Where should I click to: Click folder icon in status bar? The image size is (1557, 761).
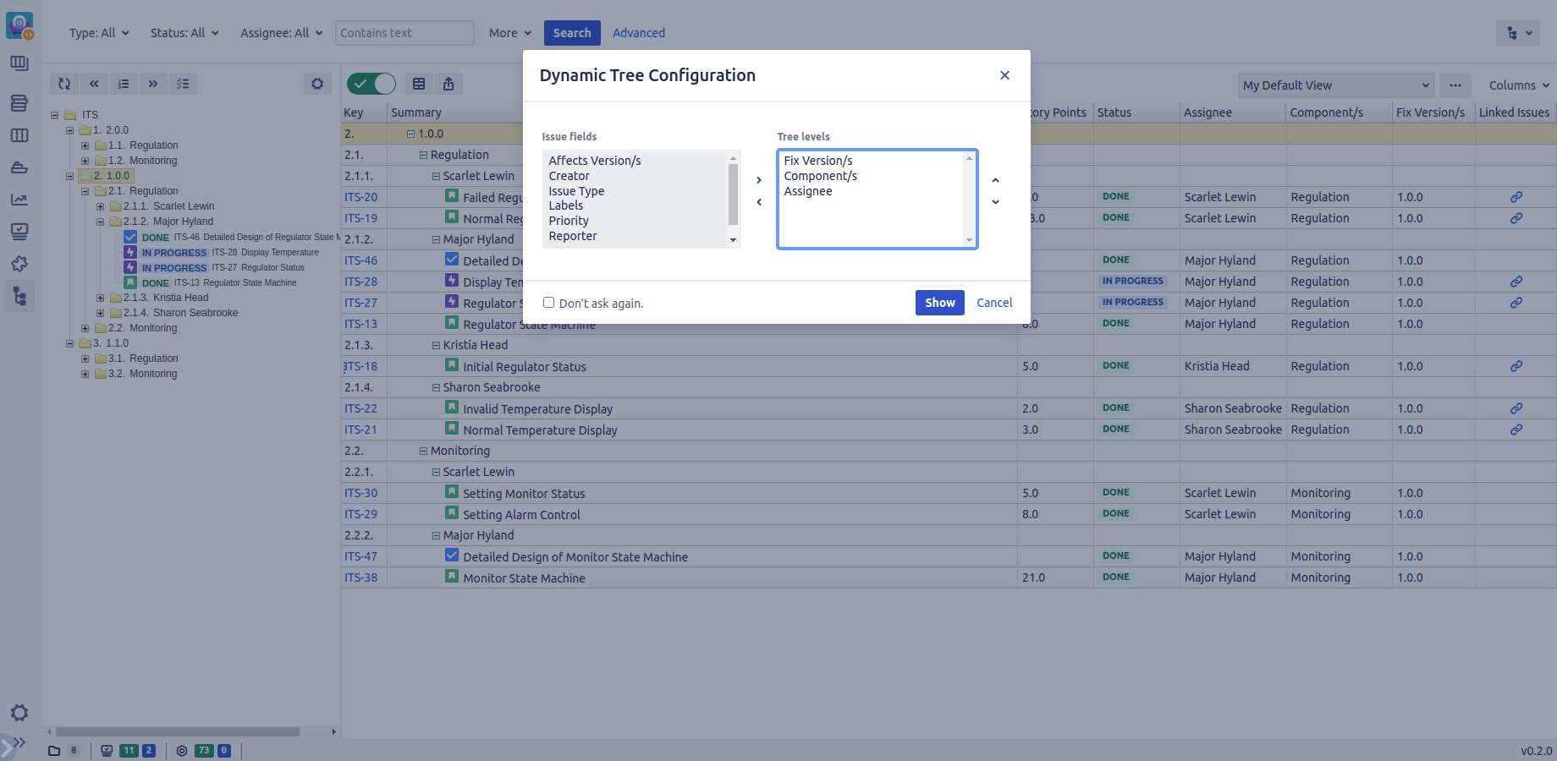click(54, 751)
